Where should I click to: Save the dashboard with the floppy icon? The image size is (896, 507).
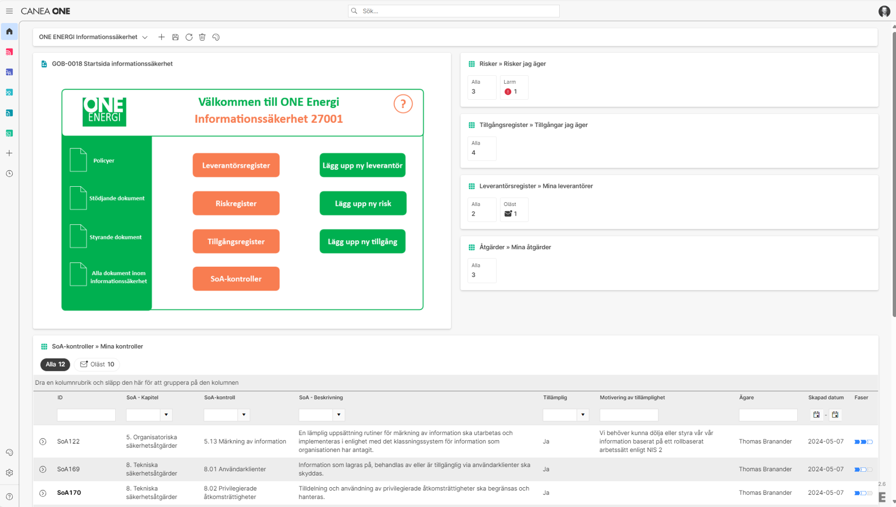click(175, 37)
